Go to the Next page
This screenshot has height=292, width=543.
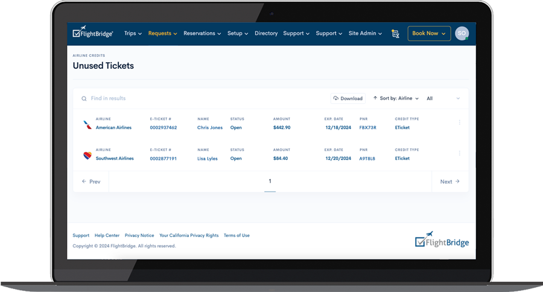coord(449,182)
